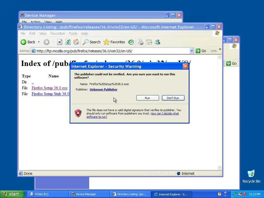Click the help question mark tray icon
Image resolution: width=264 pixels, height=198 pixels.
point(219,194)
